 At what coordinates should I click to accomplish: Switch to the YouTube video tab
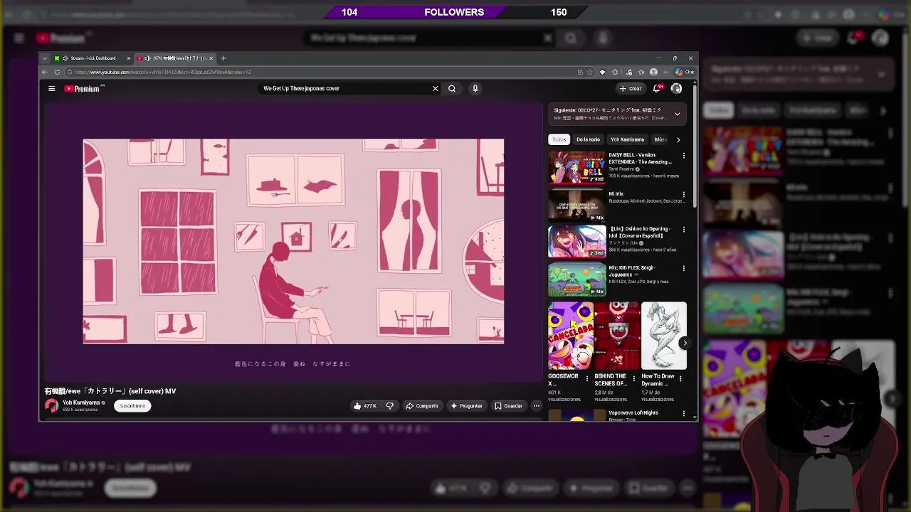point(175,58)
